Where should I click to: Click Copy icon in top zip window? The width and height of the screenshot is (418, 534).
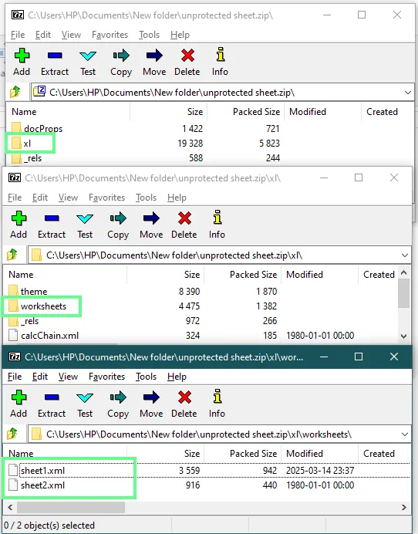click(x=121, y=55)
